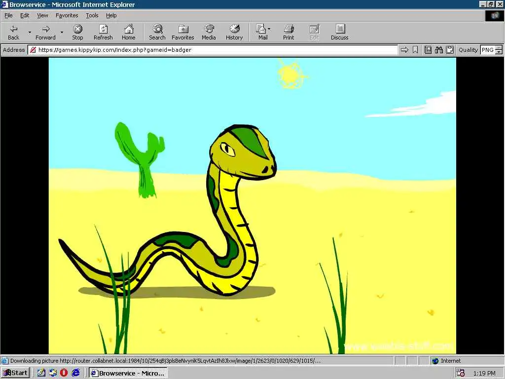Click the Quality label
Image resolution: width=505 pixels, height=379 pixels.
pyautogui.click(x=468, y=50)
